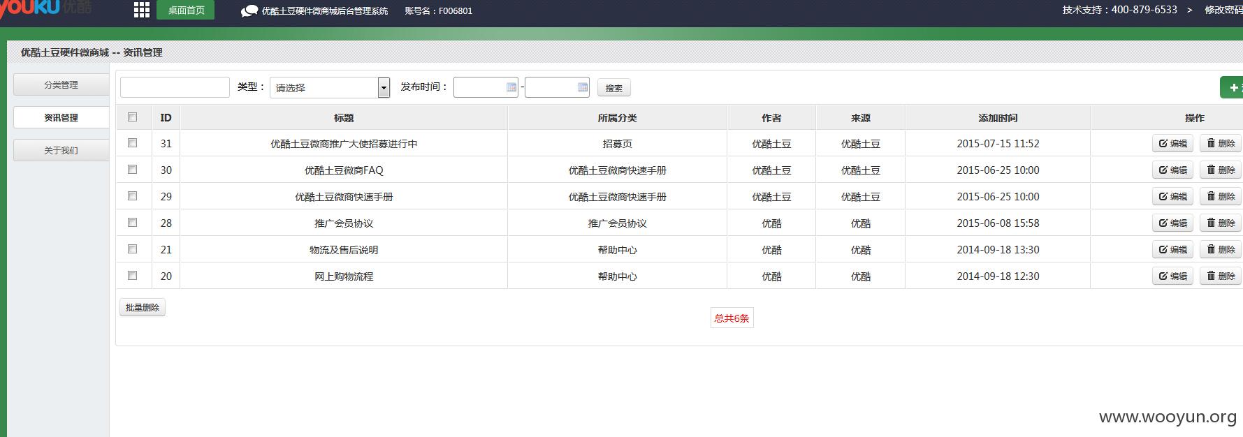
Task: Edit article ID 31
Action: tap(1172, 143)
